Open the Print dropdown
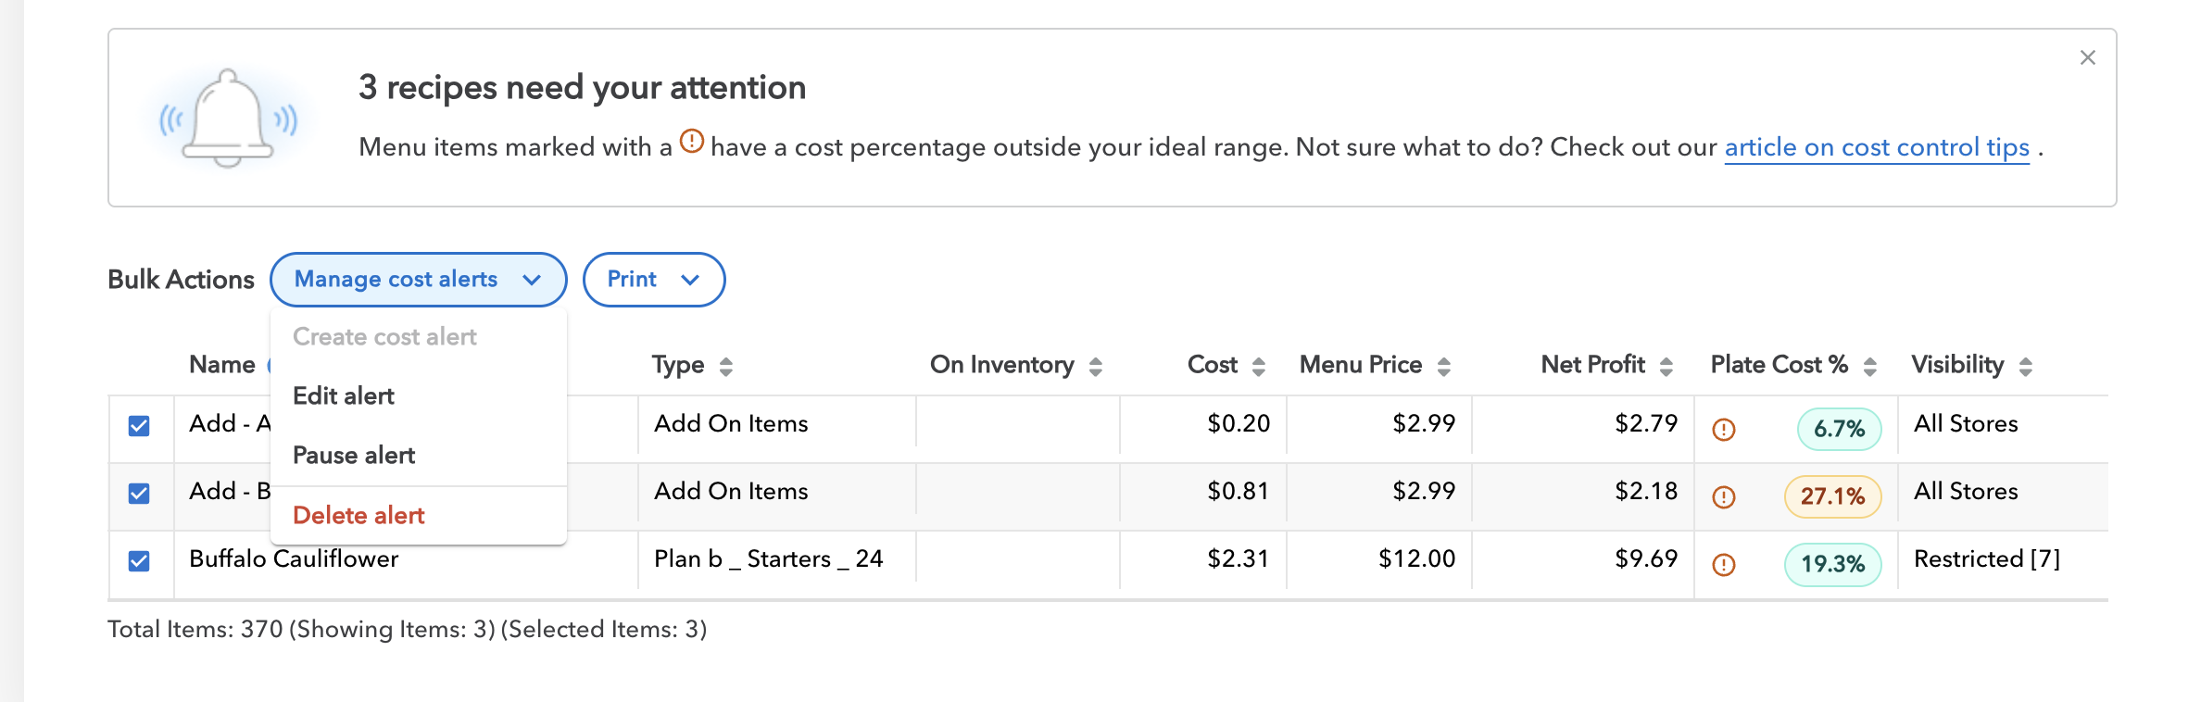2201x702 pixels. click(x=653, y=280)
